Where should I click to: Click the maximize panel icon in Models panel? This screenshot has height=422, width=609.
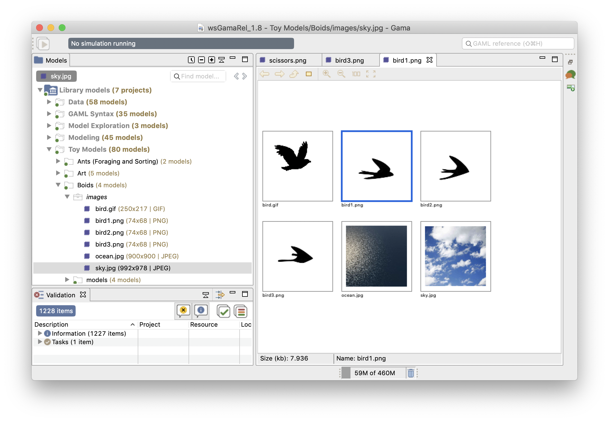coord(245,60)
